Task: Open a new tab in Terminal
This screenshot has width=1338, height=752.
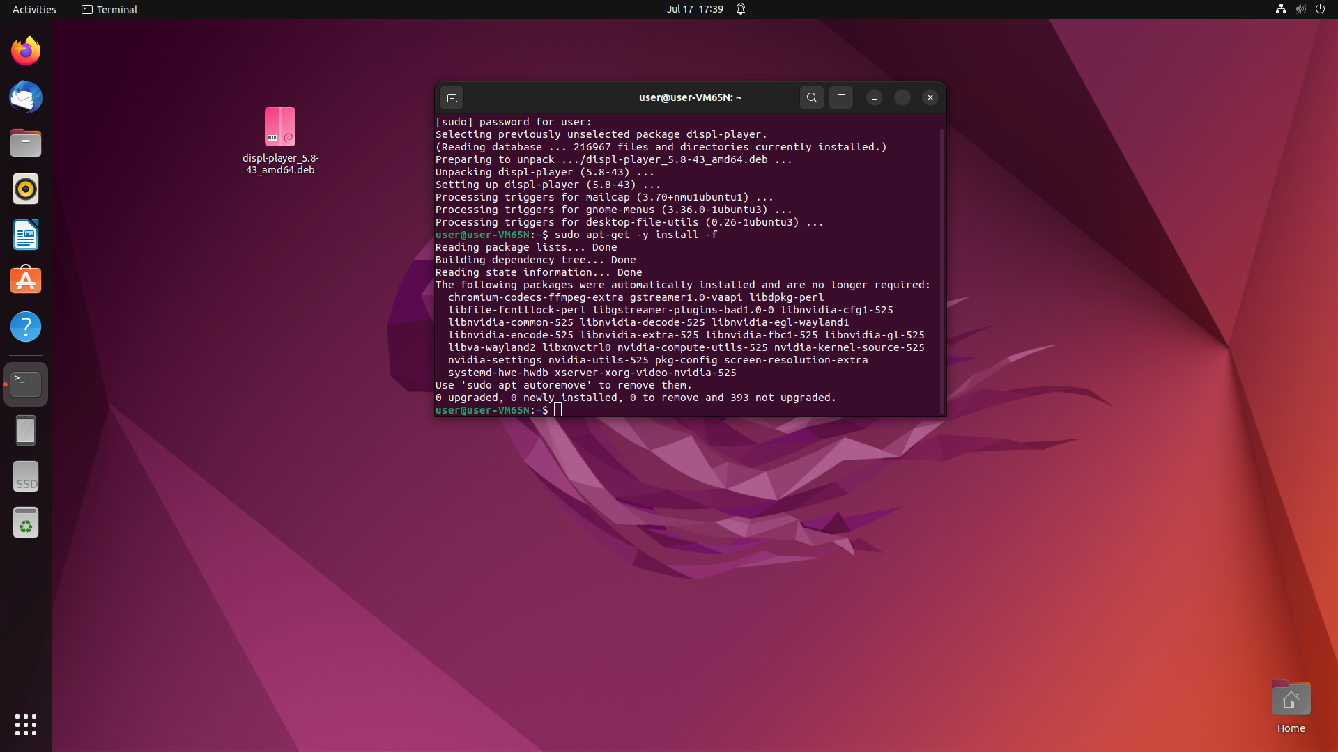Action: point(452,97)
